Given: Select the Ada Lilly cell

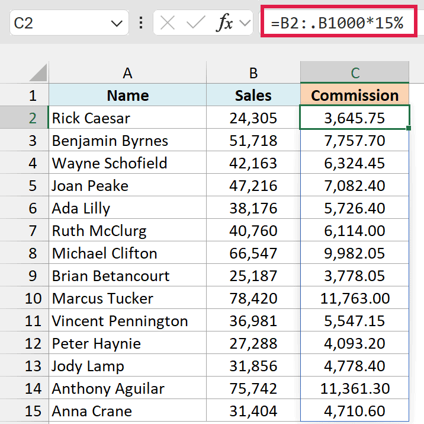Looking at the screenshot, I should [128, 208].
